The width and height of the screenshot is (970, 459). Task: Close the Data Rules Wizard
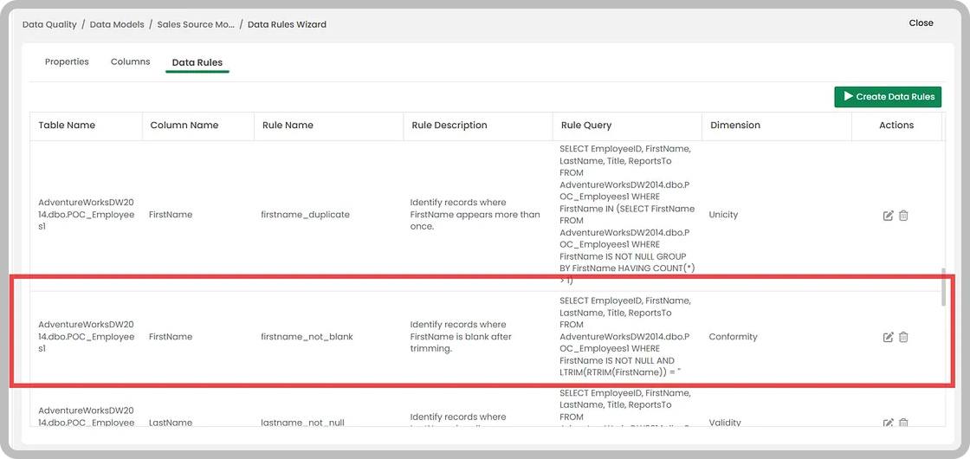[921, 23]
